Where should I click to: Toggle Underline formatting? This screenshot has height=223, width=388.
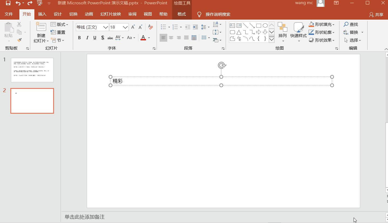pyautogui.click(x=95, y=38)
